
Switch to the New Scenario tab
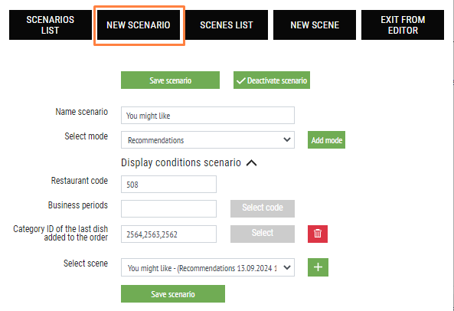point(139,25)
